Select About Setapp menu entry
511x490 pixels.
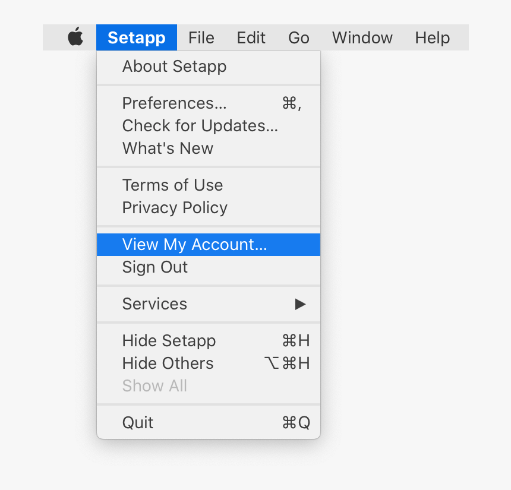[174, 67]
